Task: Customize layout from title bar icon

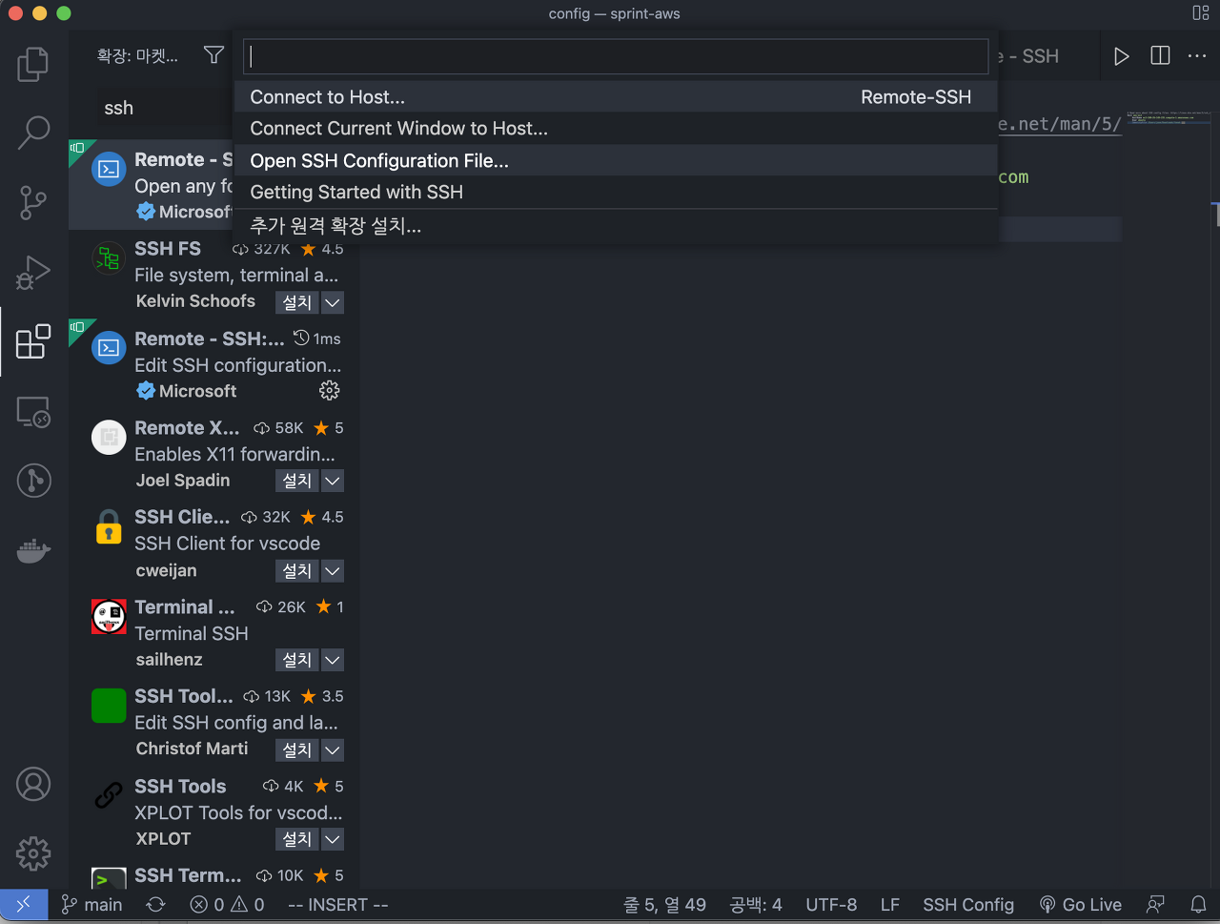Action: click(x=1201, y=13)
